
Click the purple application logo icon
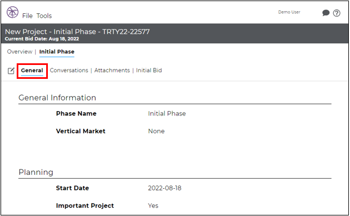click(12, 12)
